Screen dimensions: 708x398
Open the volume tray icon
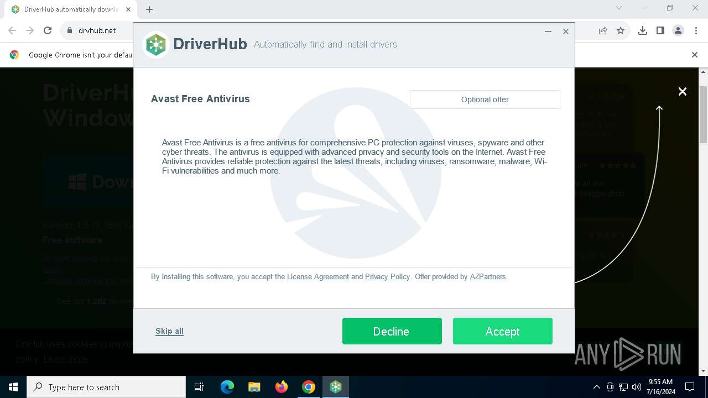[637, 387]
